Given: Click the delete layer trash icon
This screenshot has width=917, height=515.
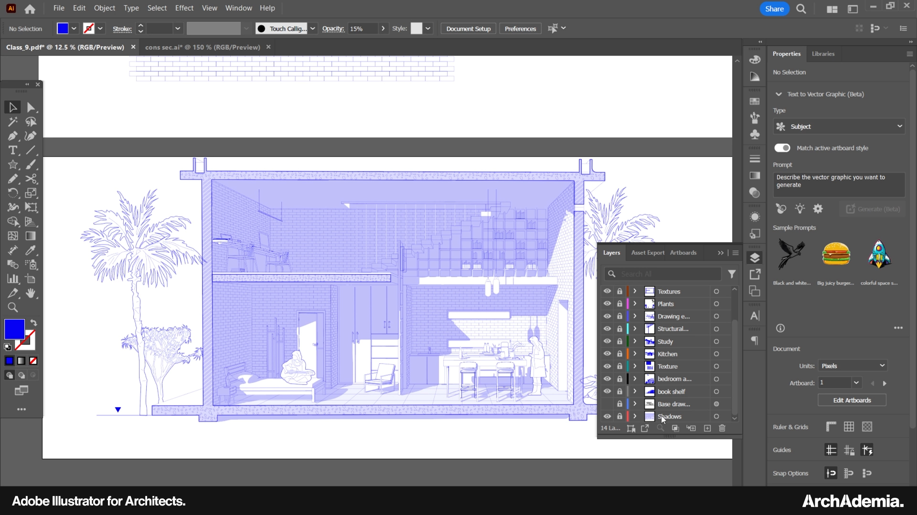Looking at the screenshot, I should tap(722, 428).
